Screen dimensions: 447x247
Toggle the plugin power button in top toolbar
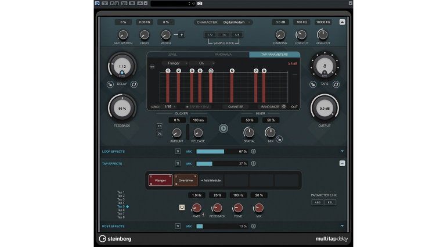coord(97,3)
